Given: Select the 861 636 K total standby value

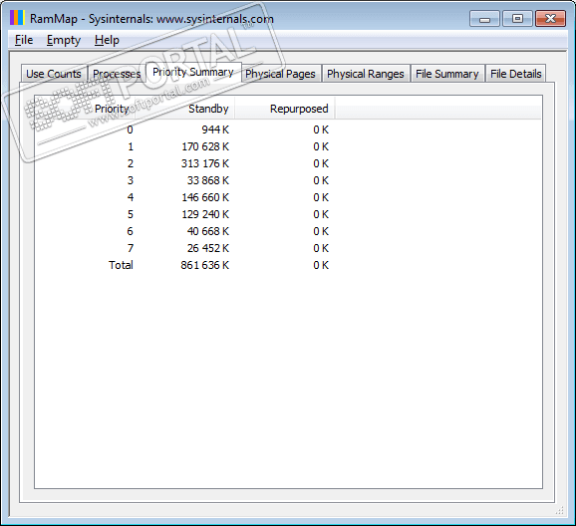Looking at the screenshot, I should (205, 265).
